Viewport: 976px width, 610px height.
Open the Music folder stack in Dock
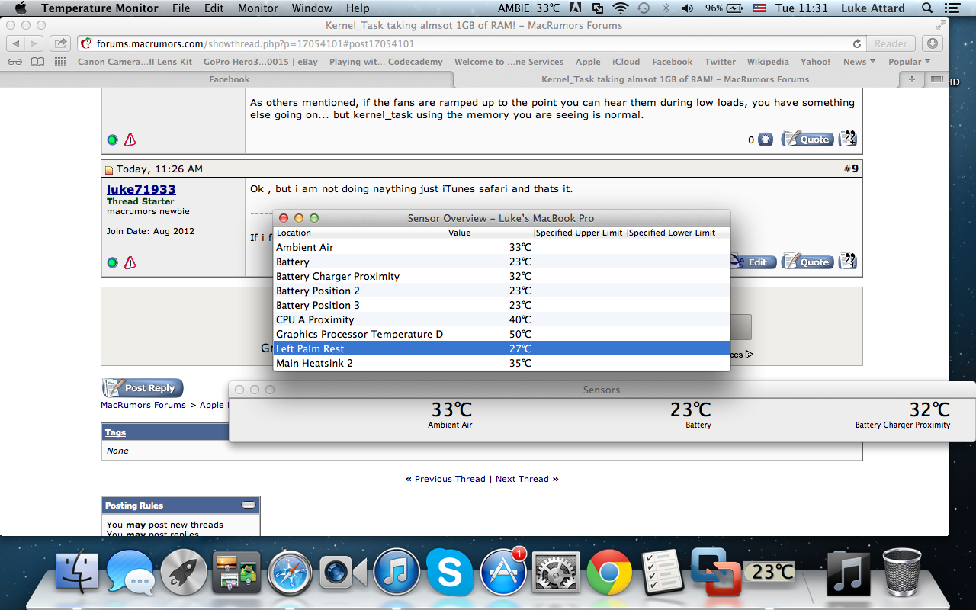click(848, 573)
